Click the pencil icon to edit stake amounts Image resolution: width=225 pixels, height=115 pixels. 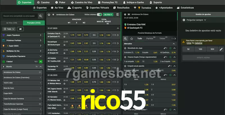[x=221, y=49]
